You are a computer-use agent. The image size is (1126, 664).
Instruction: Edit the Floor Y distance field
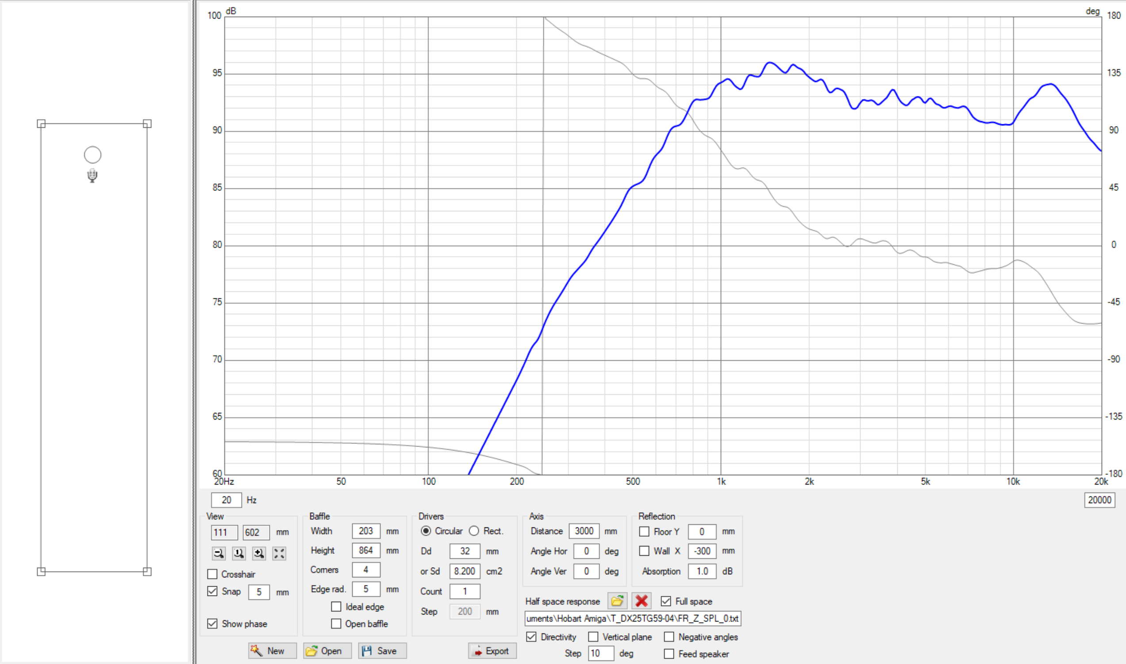click(x=702, y=531)
